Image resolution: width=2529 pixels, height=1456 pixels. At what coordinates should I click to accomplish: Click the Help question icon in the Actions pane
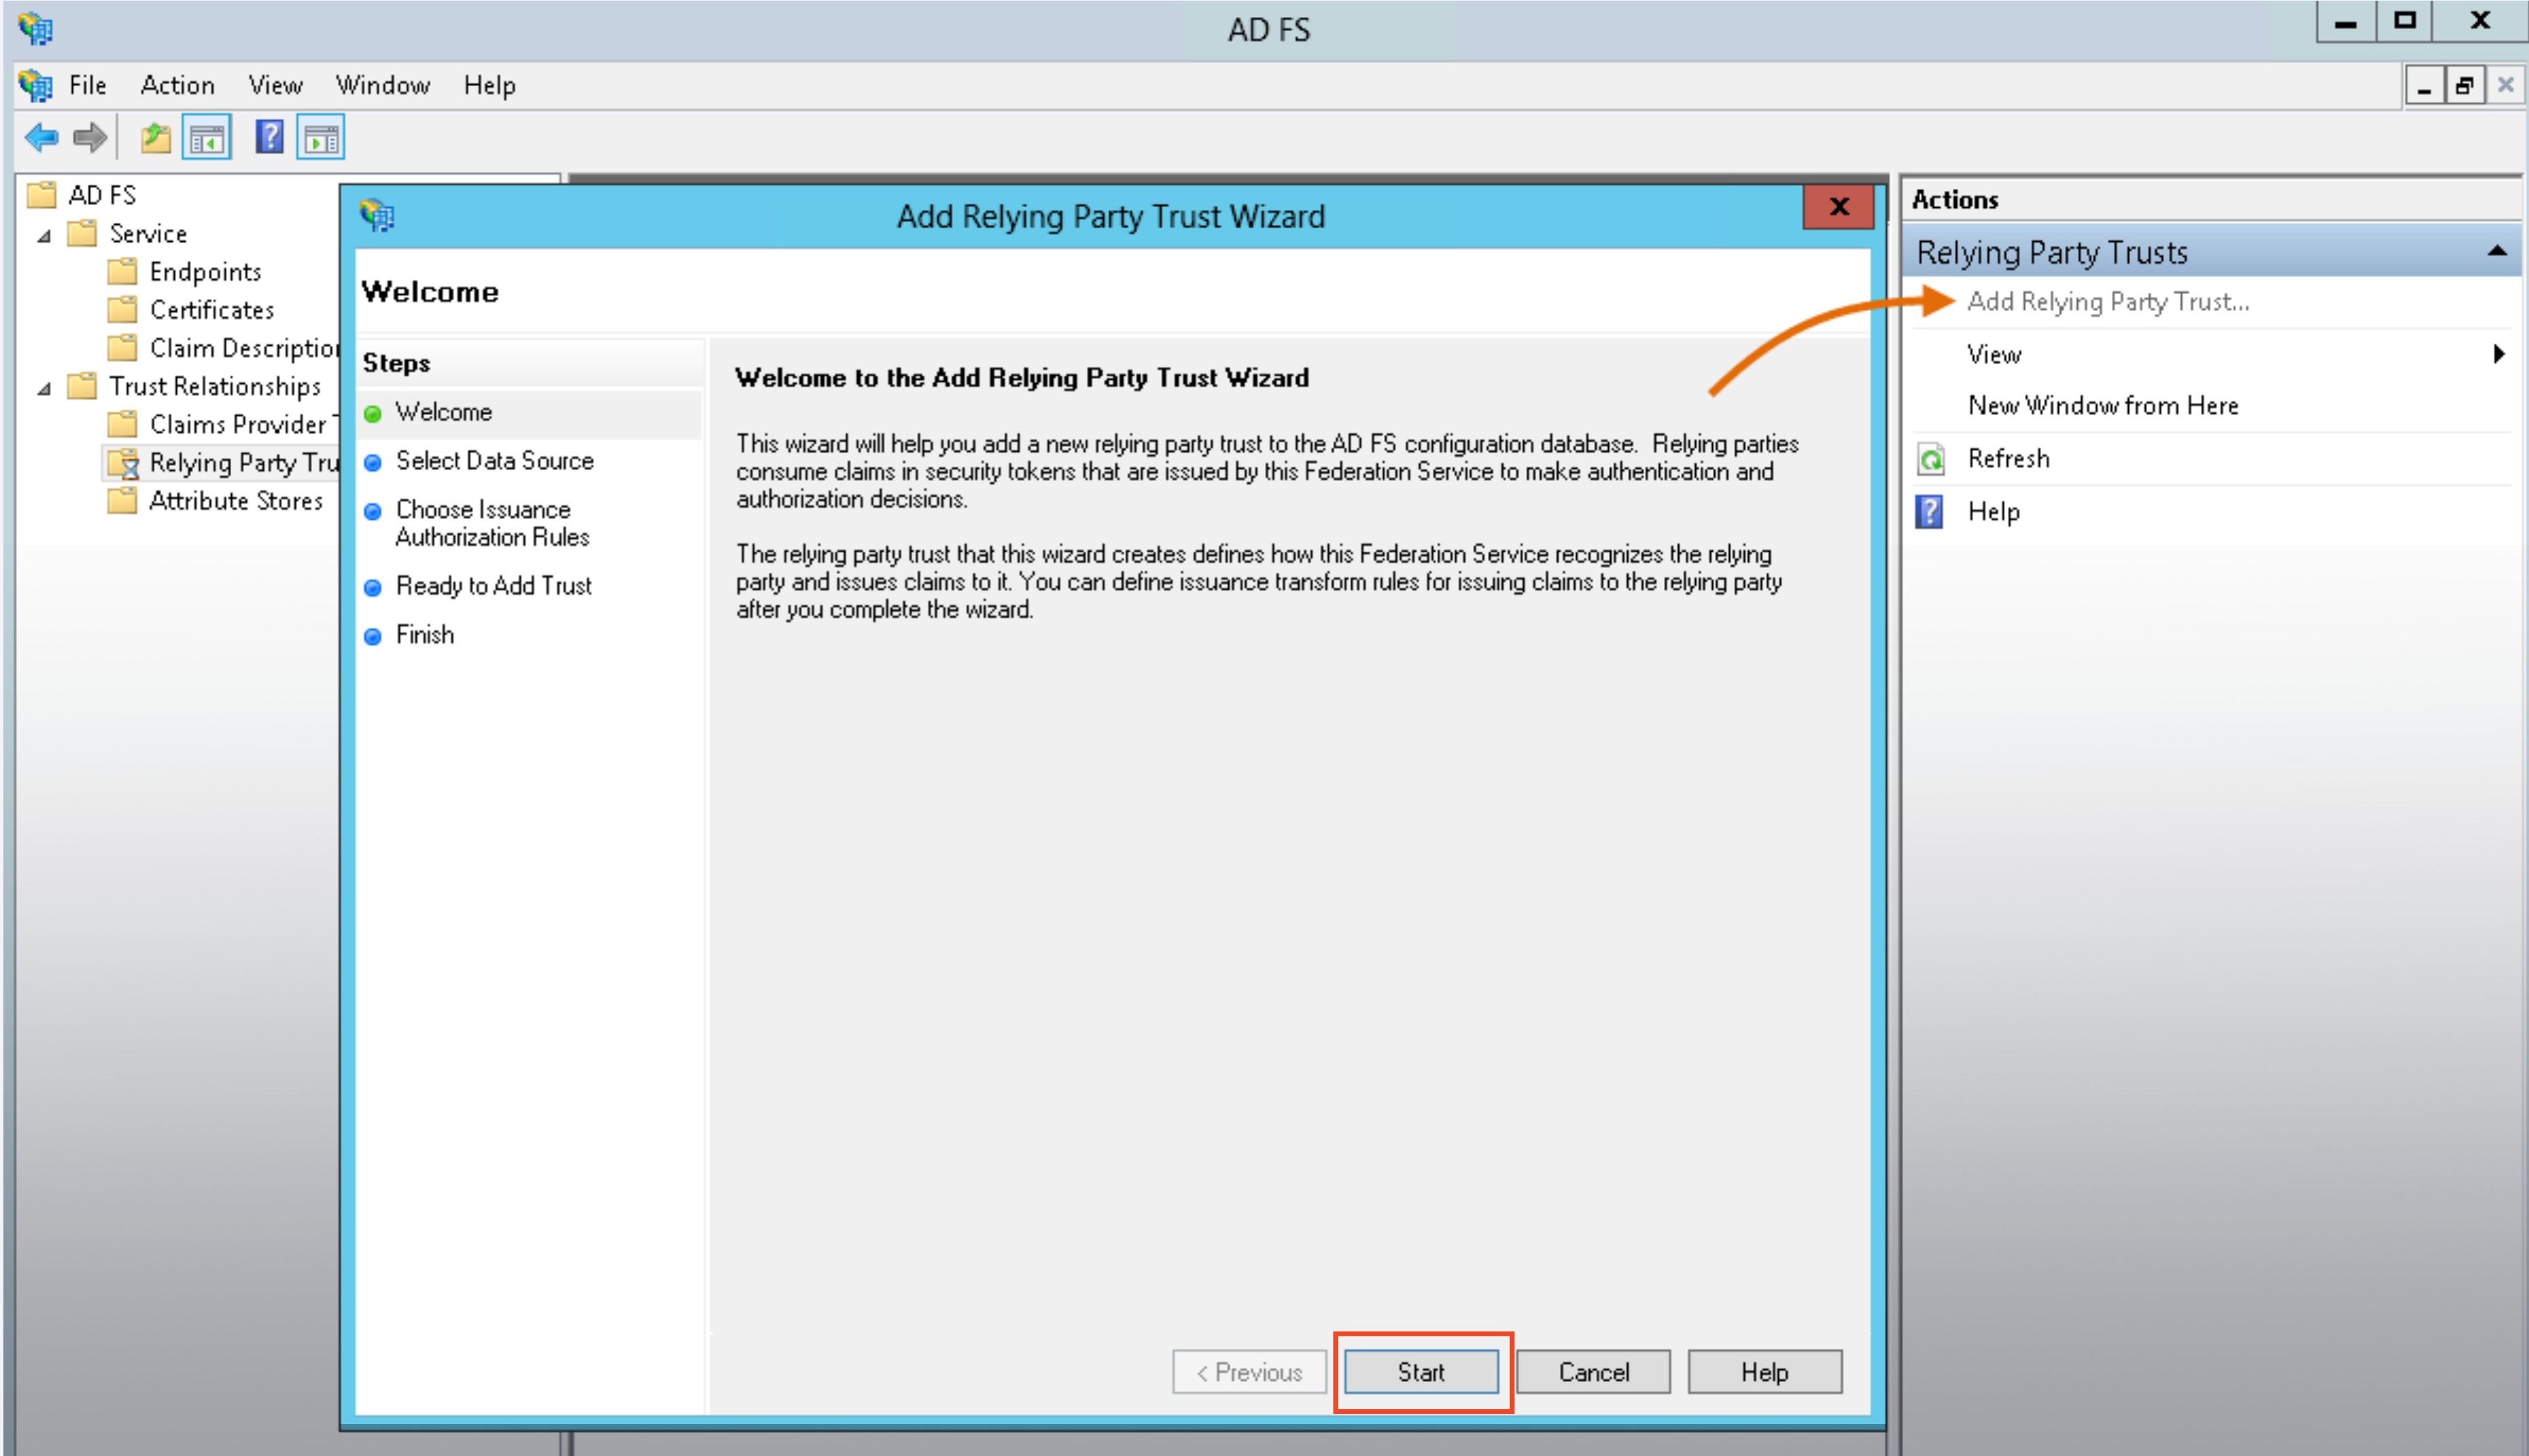(x=1930, y=512)
